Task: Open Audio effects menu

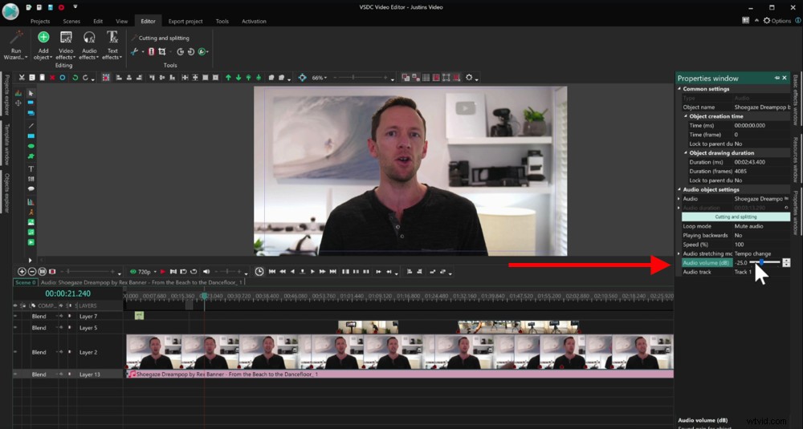Action: 89,45
